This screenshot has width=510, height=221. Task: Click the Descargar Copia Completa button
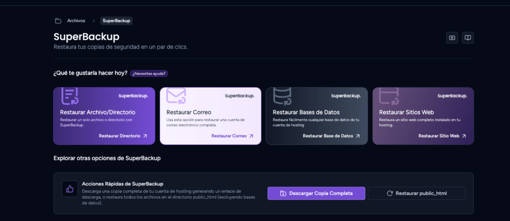[316, 193]
